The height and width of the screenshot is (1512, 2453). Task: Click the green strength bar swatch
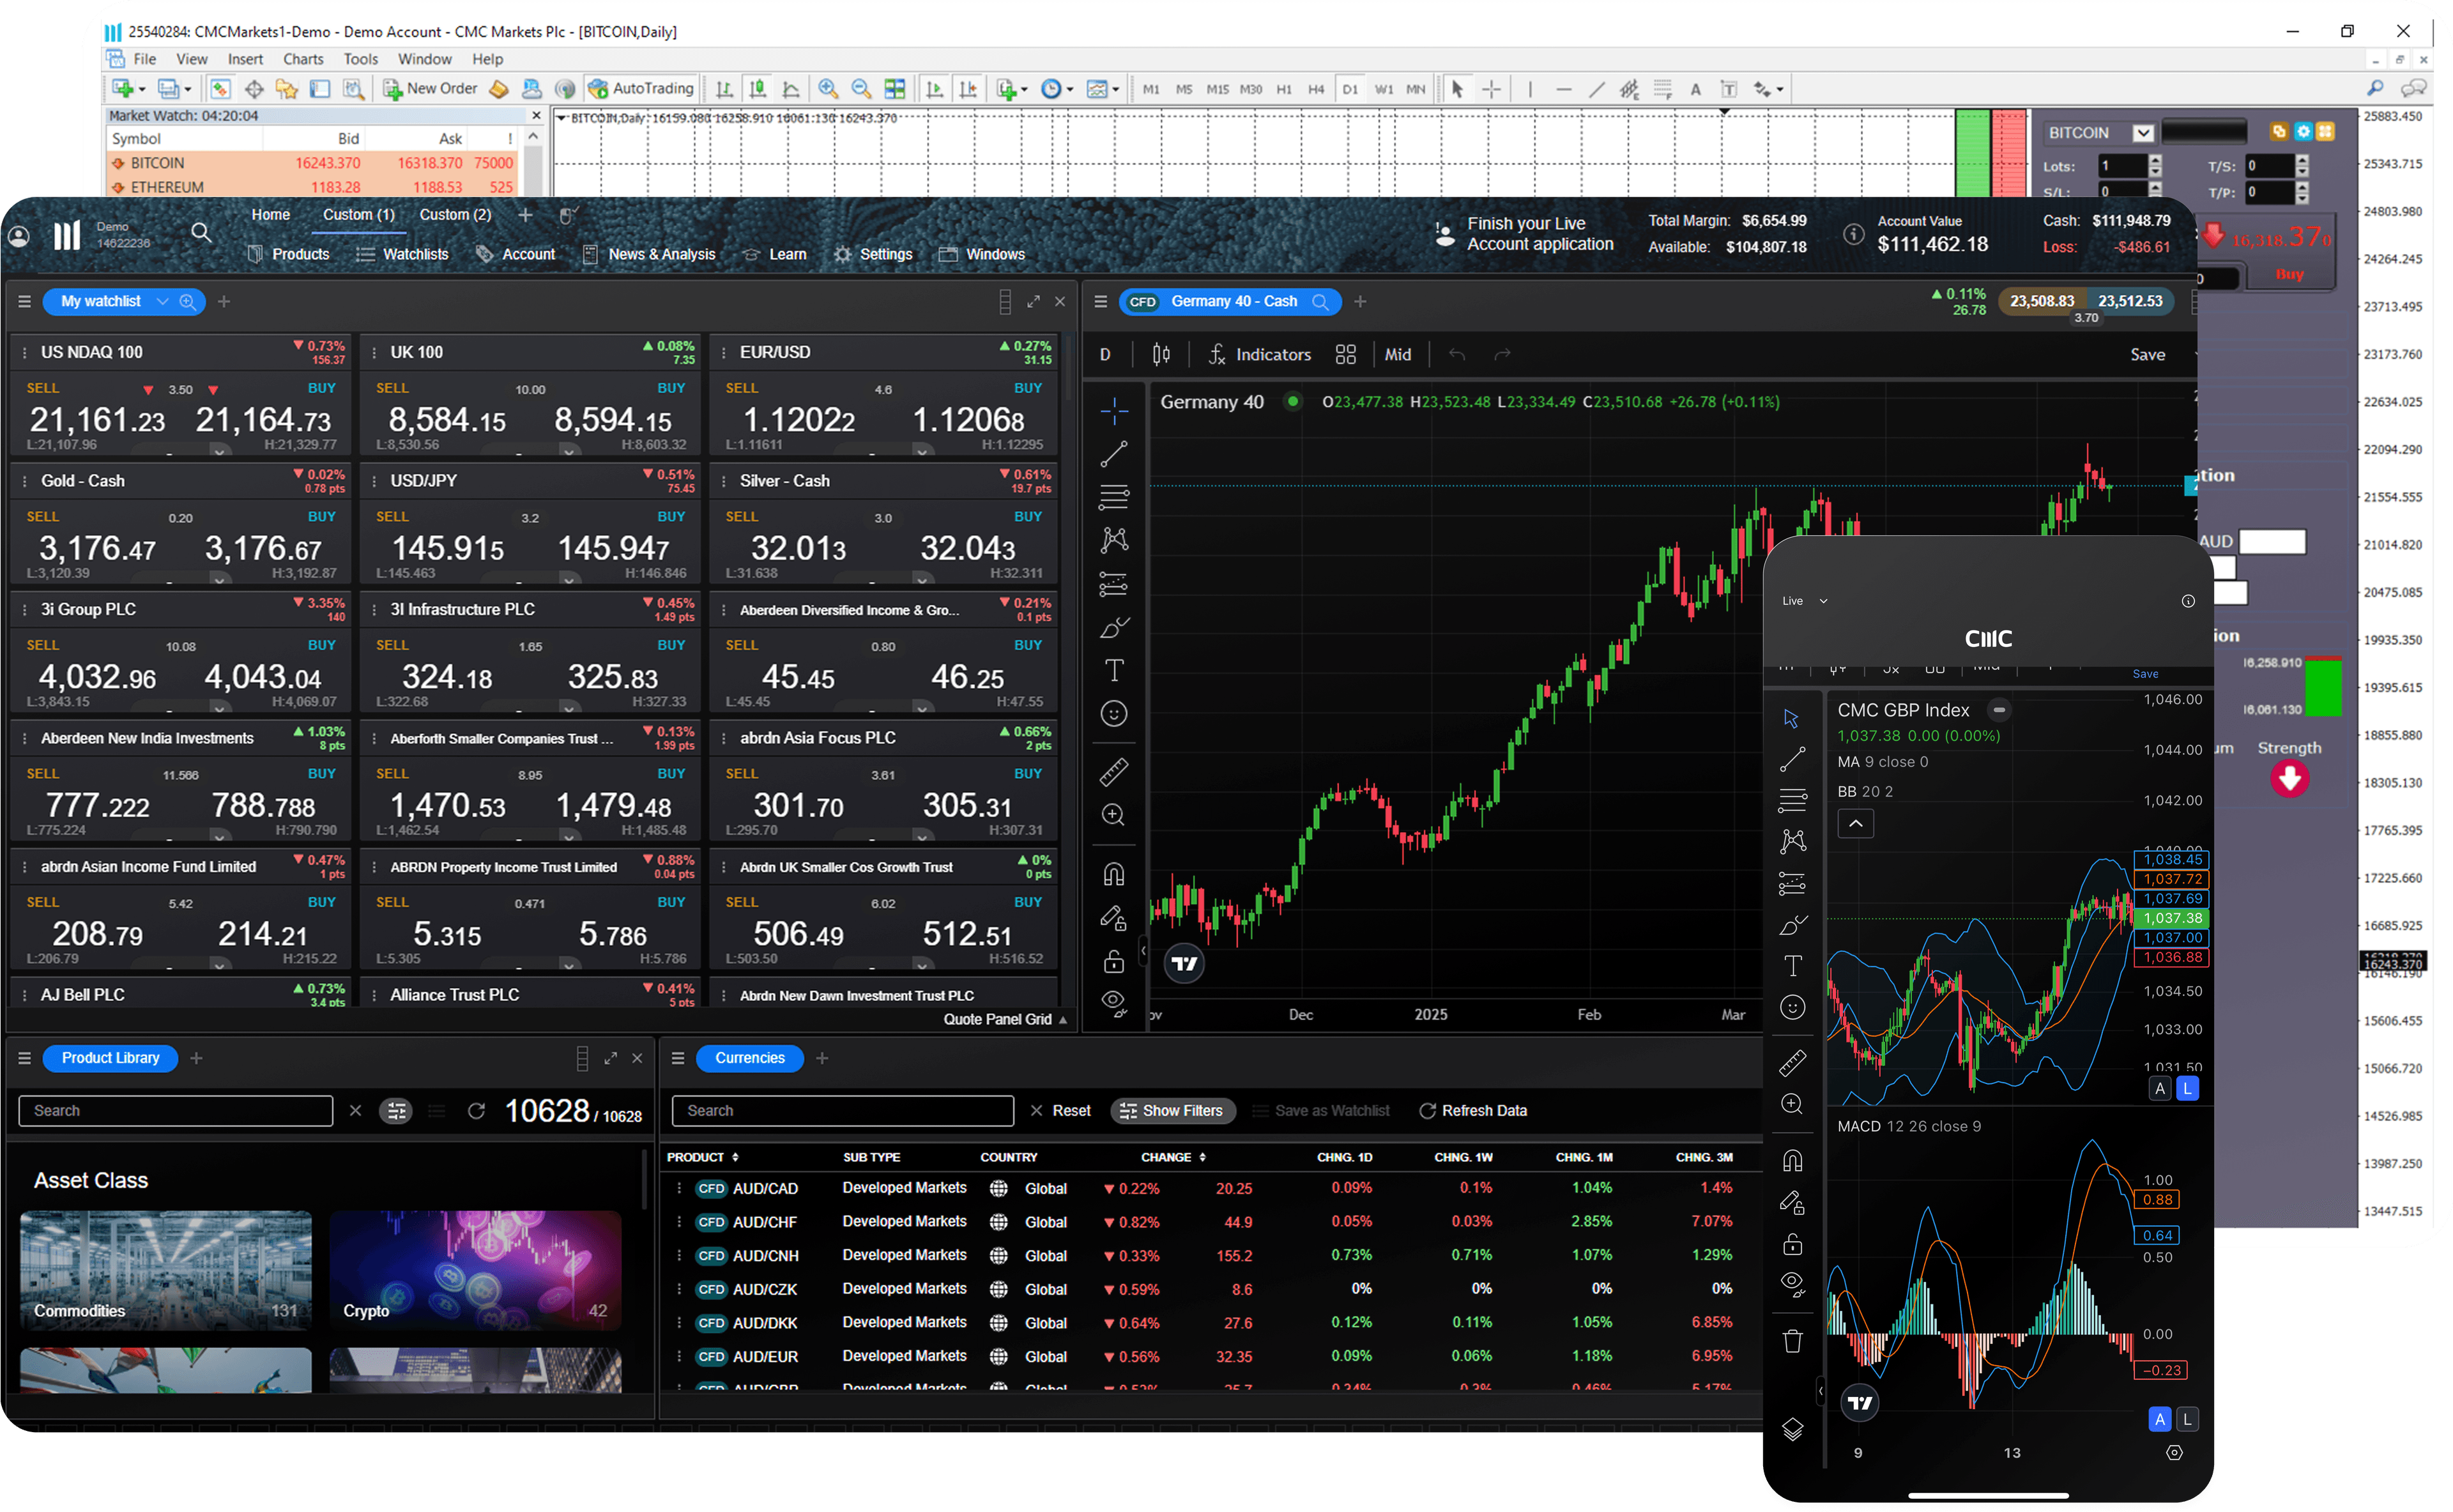(x=2322, y=687)
